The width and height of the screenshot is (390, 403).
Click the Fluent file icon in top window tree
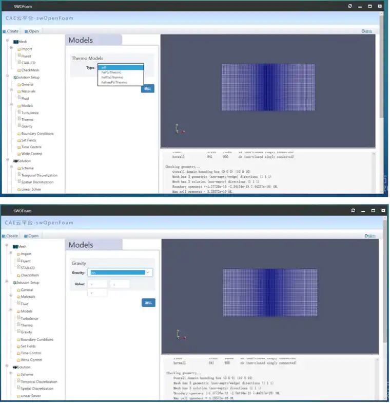[19, 56]
